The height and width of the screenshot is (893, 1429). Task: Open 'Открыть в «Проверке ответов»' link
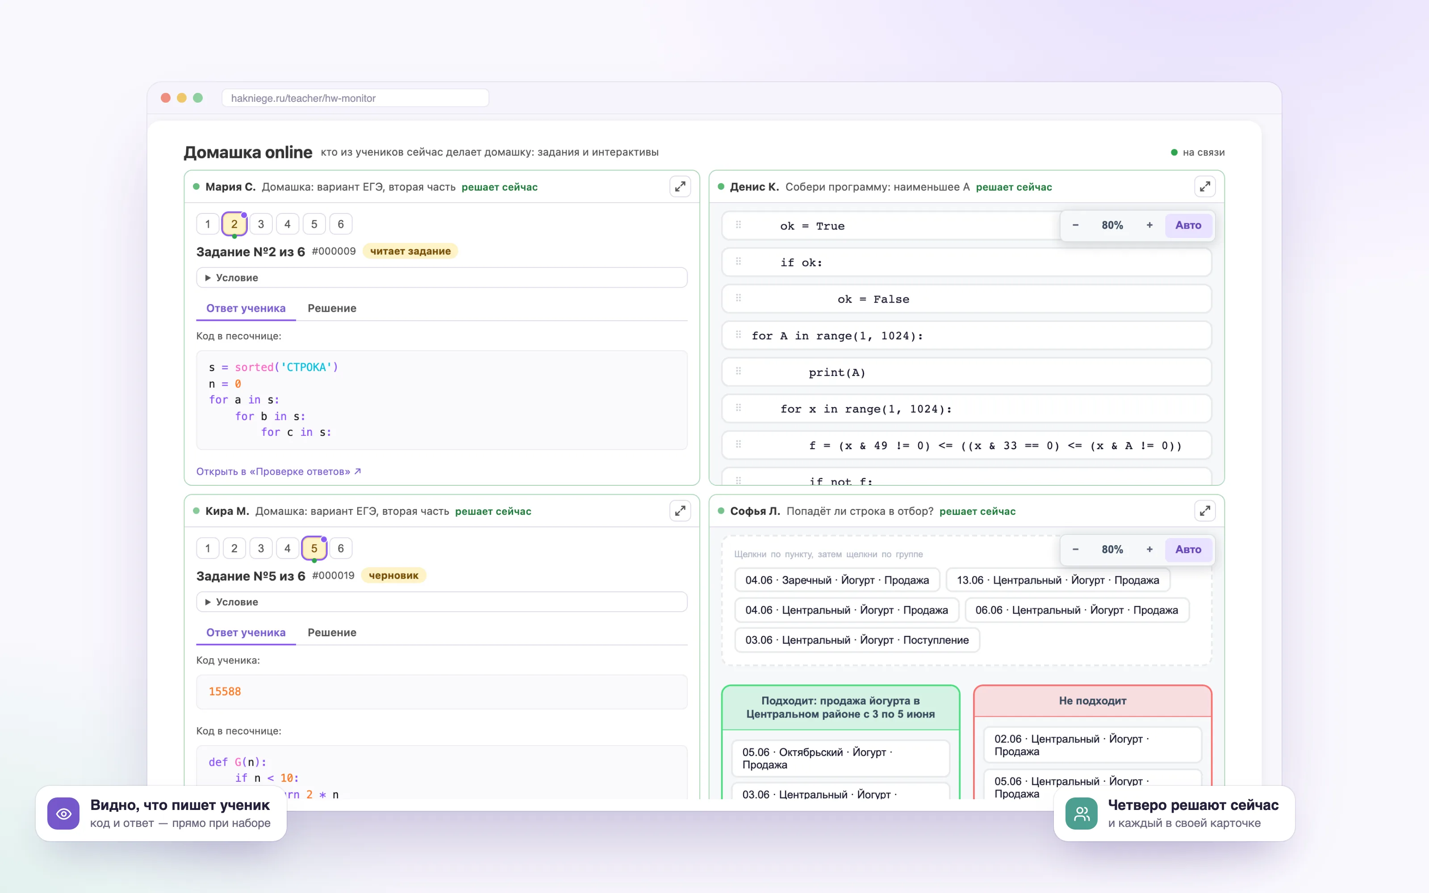(x=279, y=472)
